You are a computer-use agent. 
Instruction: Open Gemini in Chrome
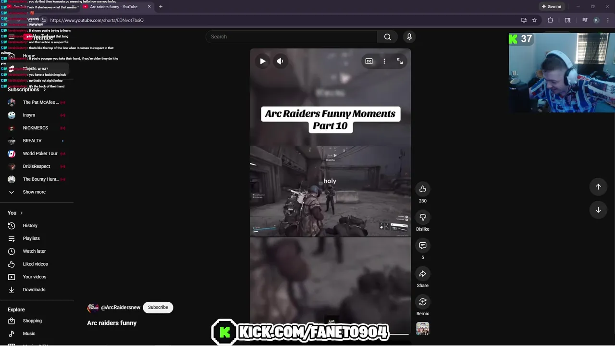coord(552,7)
